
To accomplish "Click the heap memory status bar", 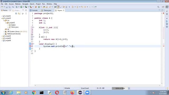I will [120, 88].
